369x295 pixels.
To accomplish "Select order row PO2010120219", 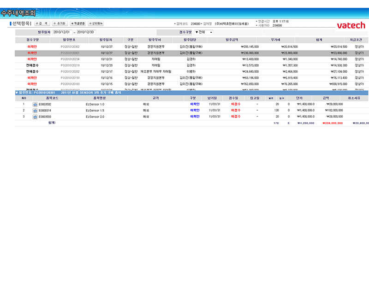I will click(x=71, y=65).
